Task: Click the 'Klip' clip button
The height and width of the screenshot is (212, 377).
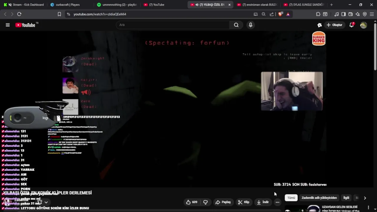Action: 244,202
